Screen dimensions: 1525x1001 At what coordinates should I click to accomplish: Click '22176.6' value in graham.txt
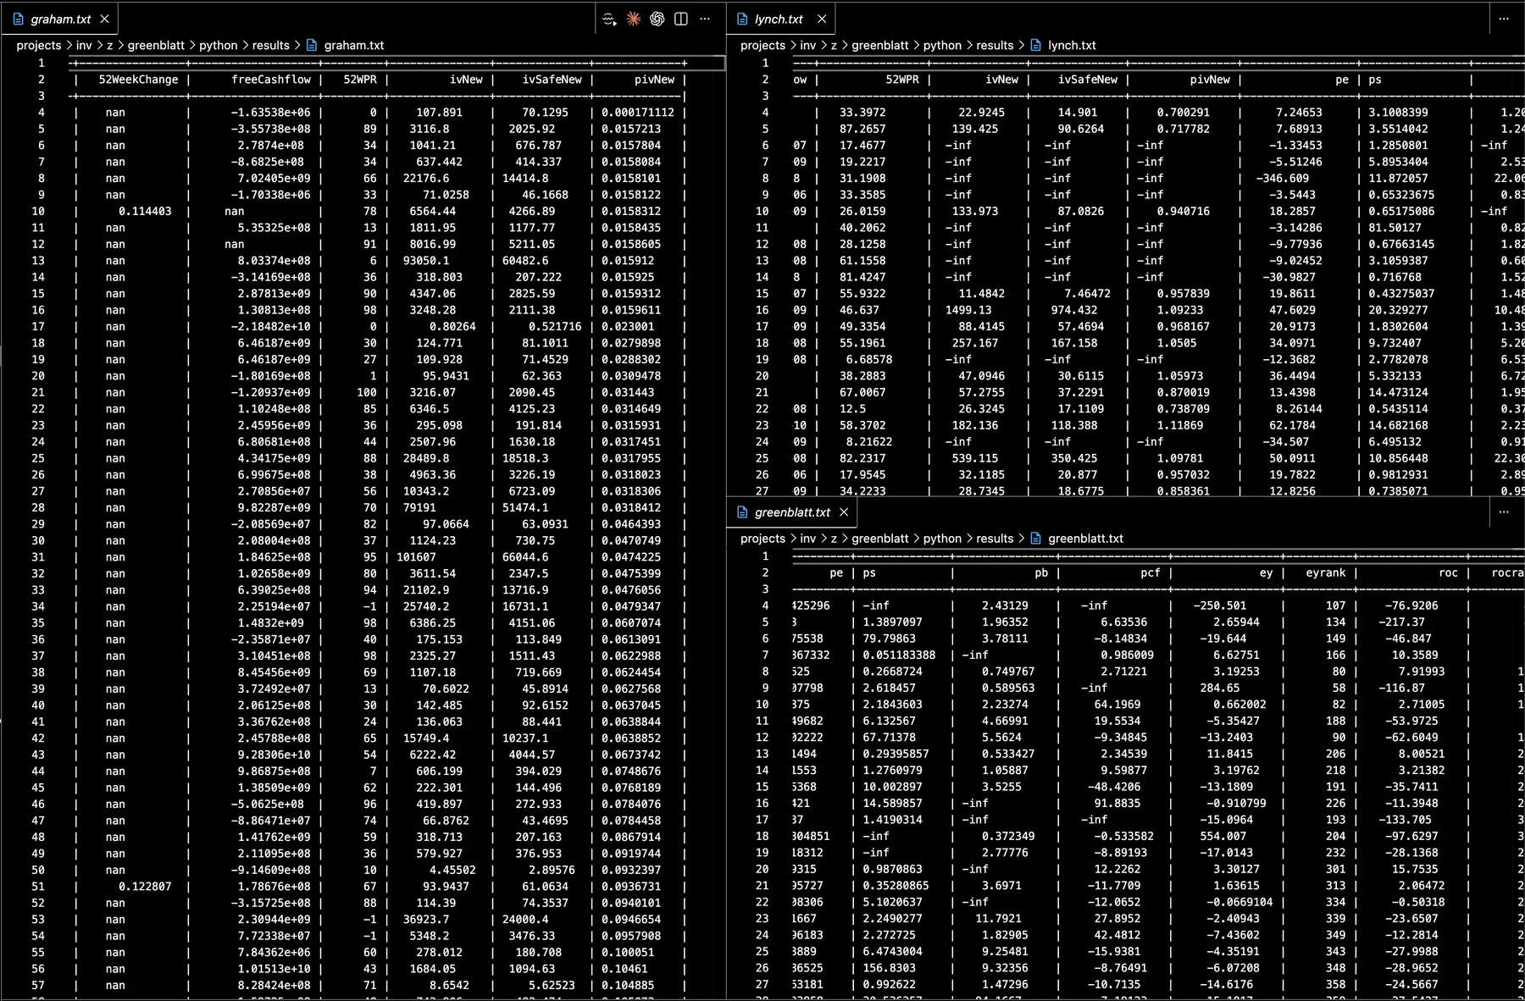pos(426,179)
